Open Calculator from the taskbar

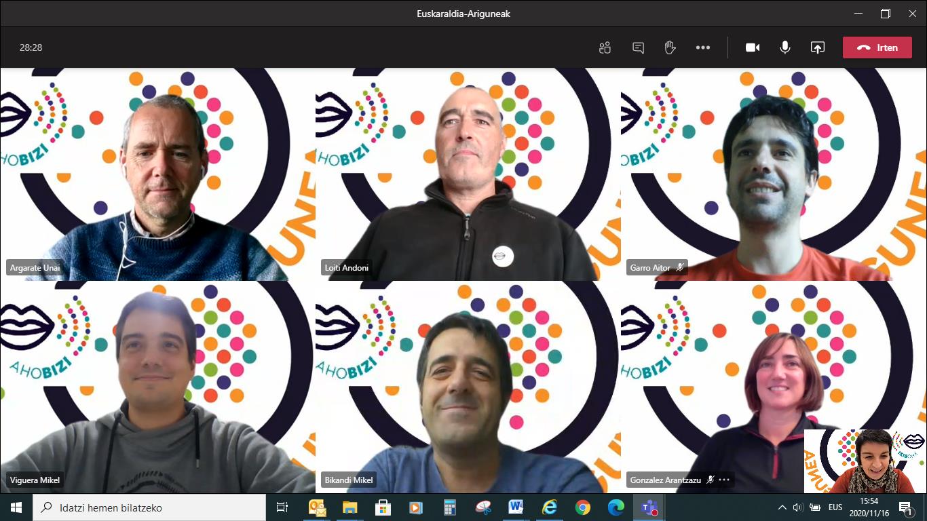pyautogui.click(x=449, y=507)
